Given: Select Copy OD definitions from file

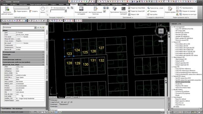Looking at the screenshot, I should (184, 29).
